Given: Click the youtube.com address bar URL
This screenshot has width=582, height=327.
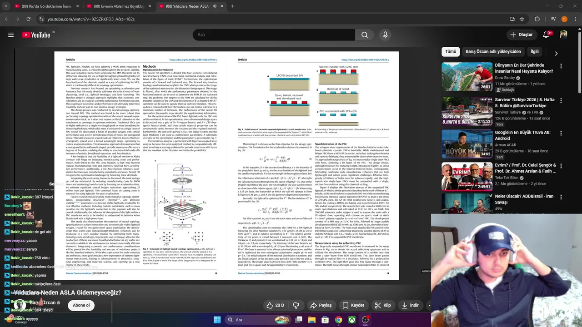Looking at the screenshot, I should point(91,19).
